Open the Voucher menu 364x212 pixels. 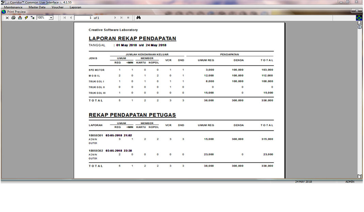[58, 7]
